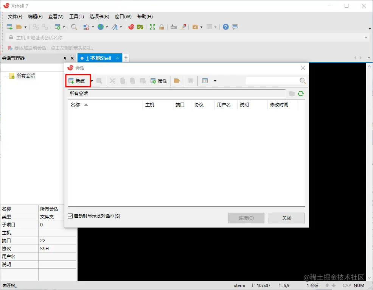Refresh the session list with the green refresh icon

click(300, 94)
